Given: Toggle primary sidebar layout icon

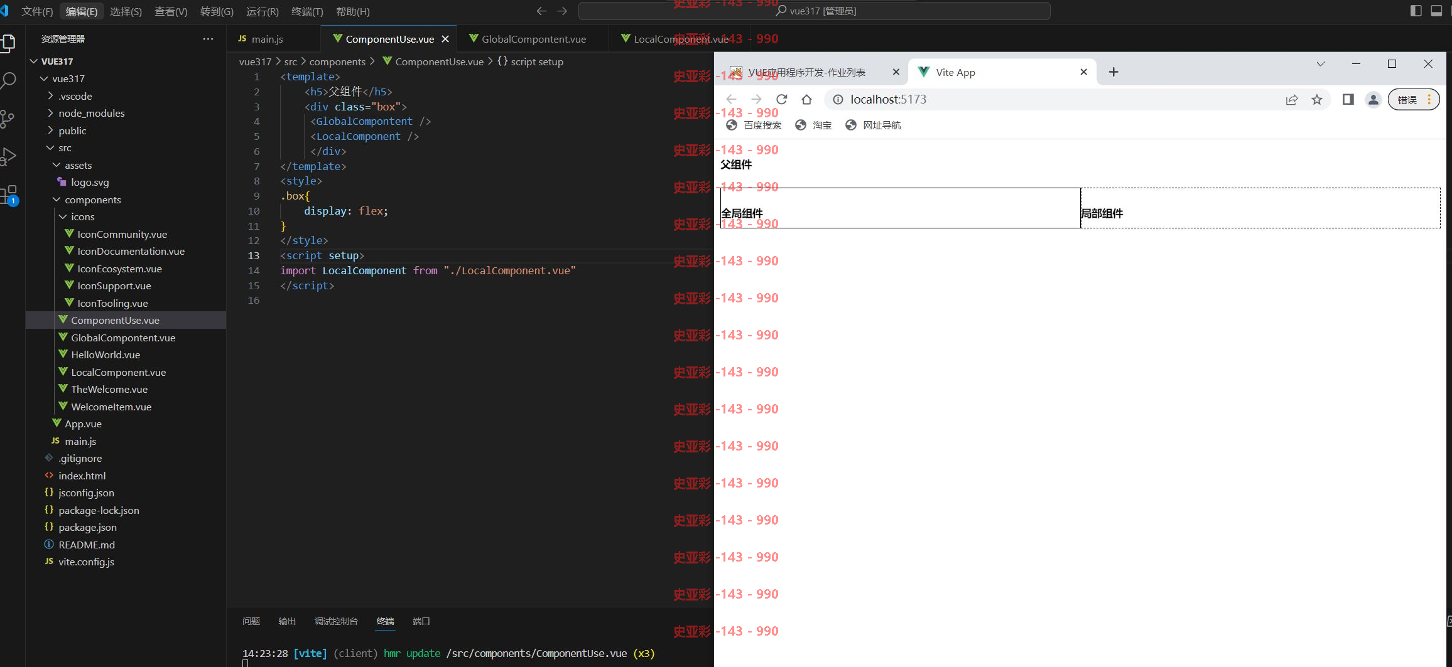Looking at the screenshot, I should point(1416,11).
